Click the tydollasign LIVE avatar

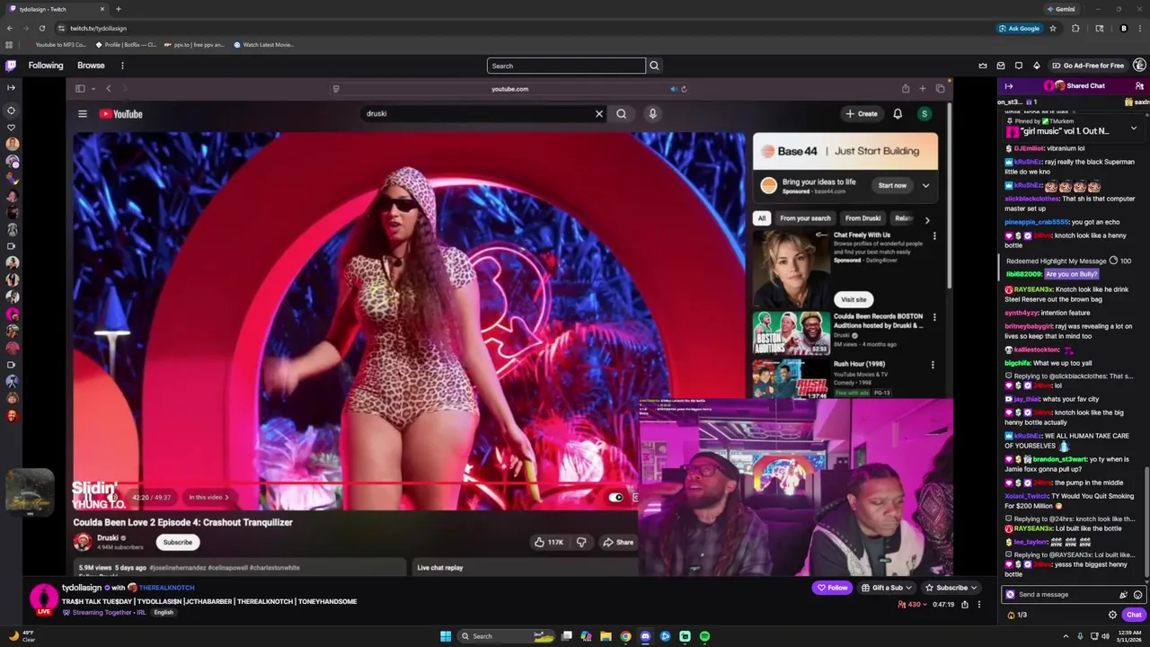click(x=43, y=598)
